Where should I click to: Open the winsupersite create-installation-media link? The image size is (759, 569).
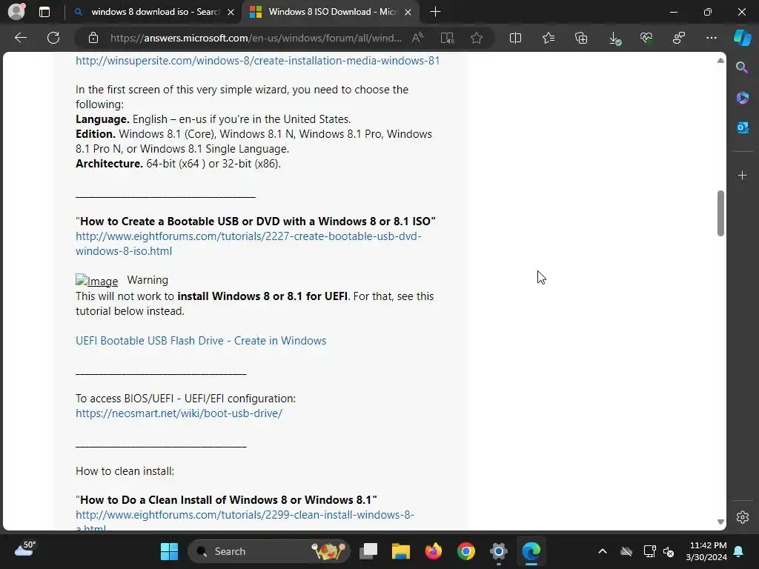257,61
